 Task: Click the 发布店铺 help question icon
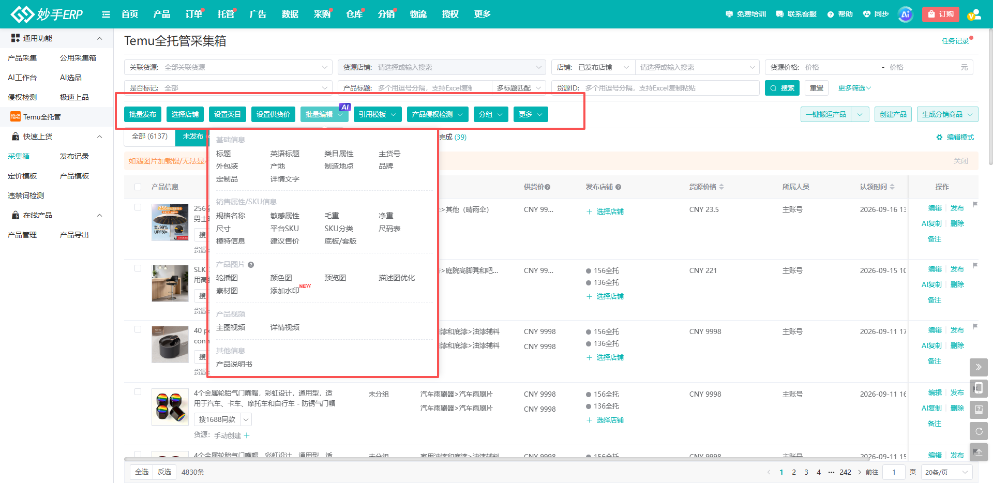pyautogui.click(x=619, y=187)
